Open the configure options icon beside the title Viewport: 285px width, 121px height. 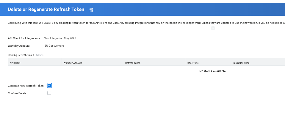click(91, 10)
